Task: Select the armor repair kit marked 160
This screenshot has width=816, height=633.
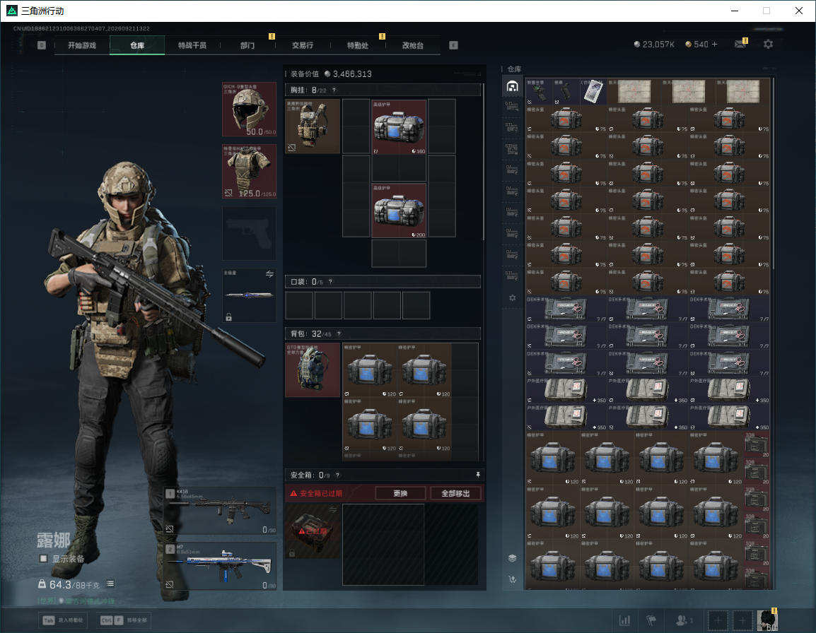Action: pos(399,127)
